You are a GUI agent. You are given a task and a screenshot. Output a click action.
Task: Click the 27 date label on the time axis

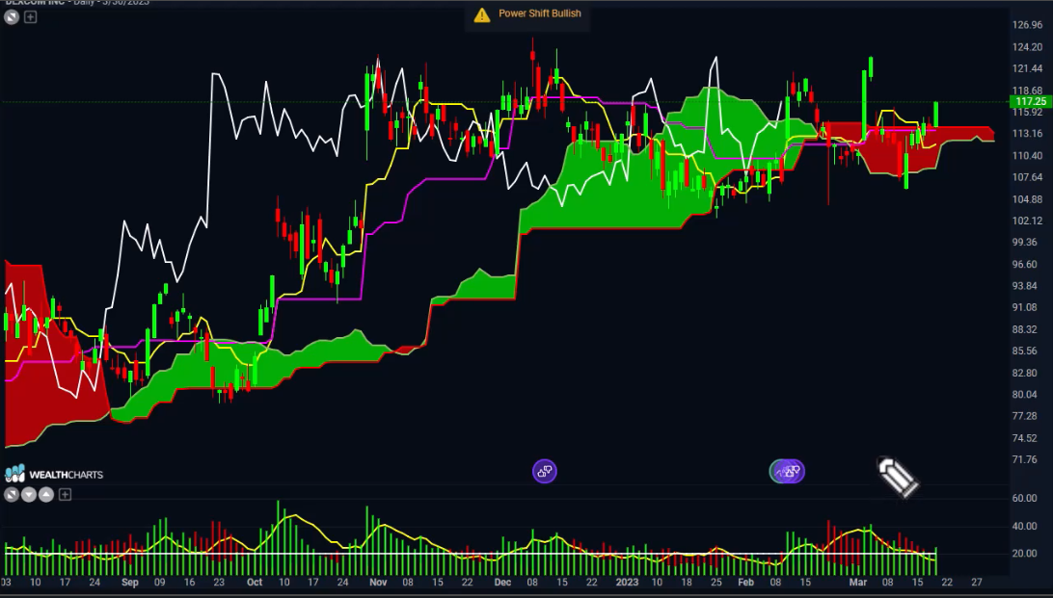coord(977,582)
